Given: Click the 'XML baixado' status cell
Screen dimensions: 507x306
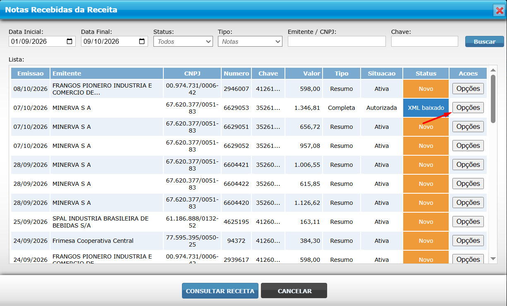Looking at the screenshot, I should coord(426,108).
